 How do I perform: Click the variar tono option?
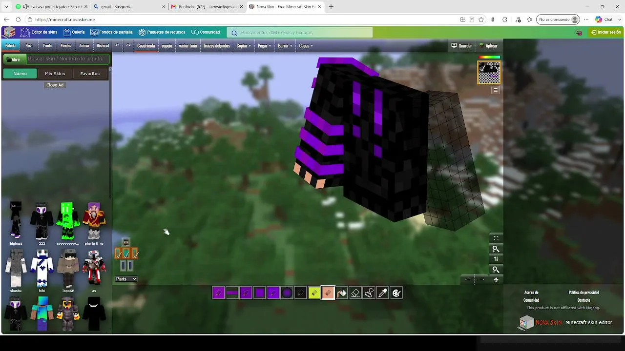click(x=188, y=46)
